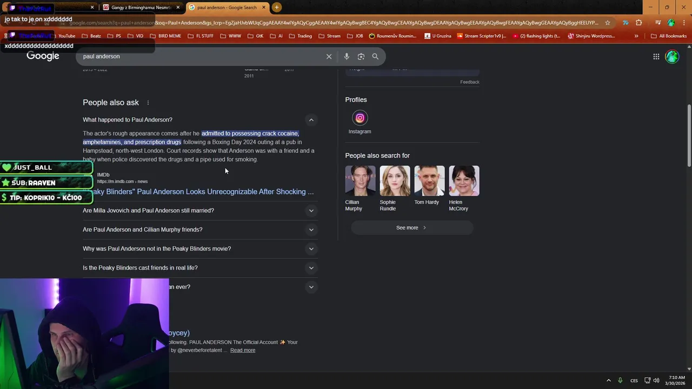This screenshot has width=692, height=389.
Task: Click the browser address bar URL
Action: click(332, 23)
